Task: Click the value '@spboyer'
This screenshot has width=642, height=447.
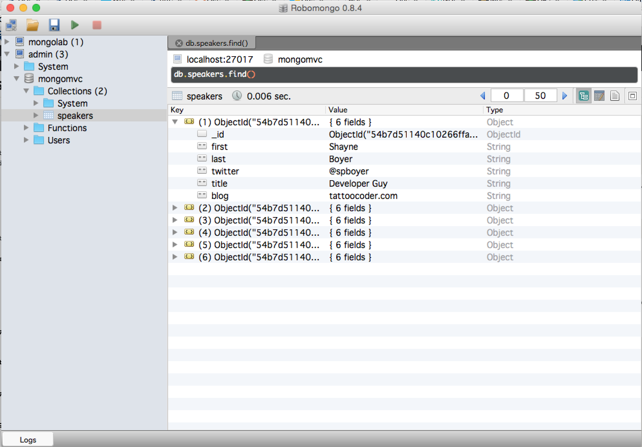Action: tap(349, 171)
